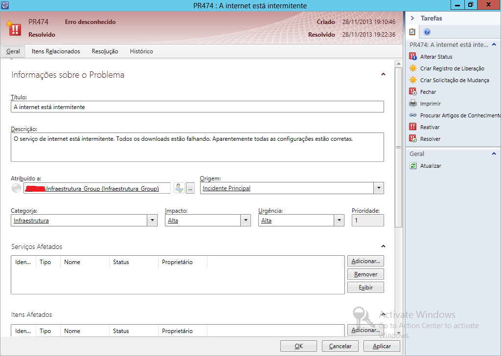Switch to the Itens Relacionados tab
Image resolution: width=501 pixels, height=356 pixels.
(x=56, y=51)
